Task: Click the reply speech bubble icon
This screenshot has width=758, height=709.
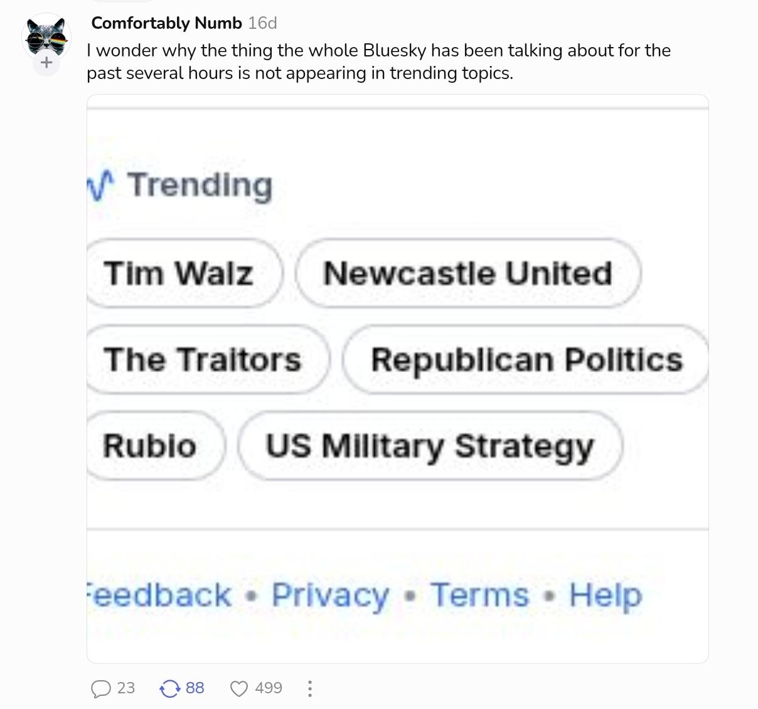Action: 101,688
